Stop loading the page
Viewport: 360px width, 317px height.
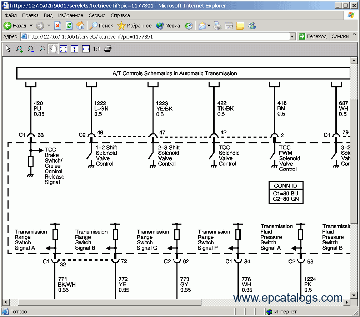[58, 26]
